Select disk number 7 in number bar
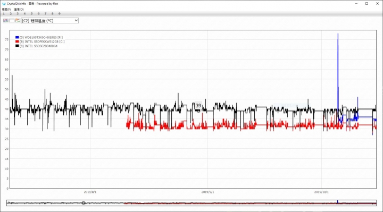This screenshot has width=383, height=212. [45, 14]
